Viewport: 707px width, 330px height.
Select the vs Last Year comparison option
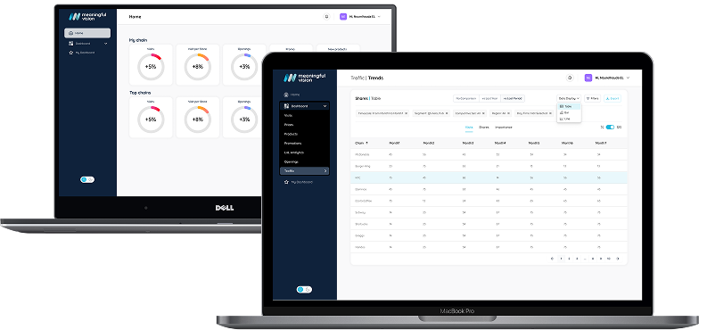(489, 98)
